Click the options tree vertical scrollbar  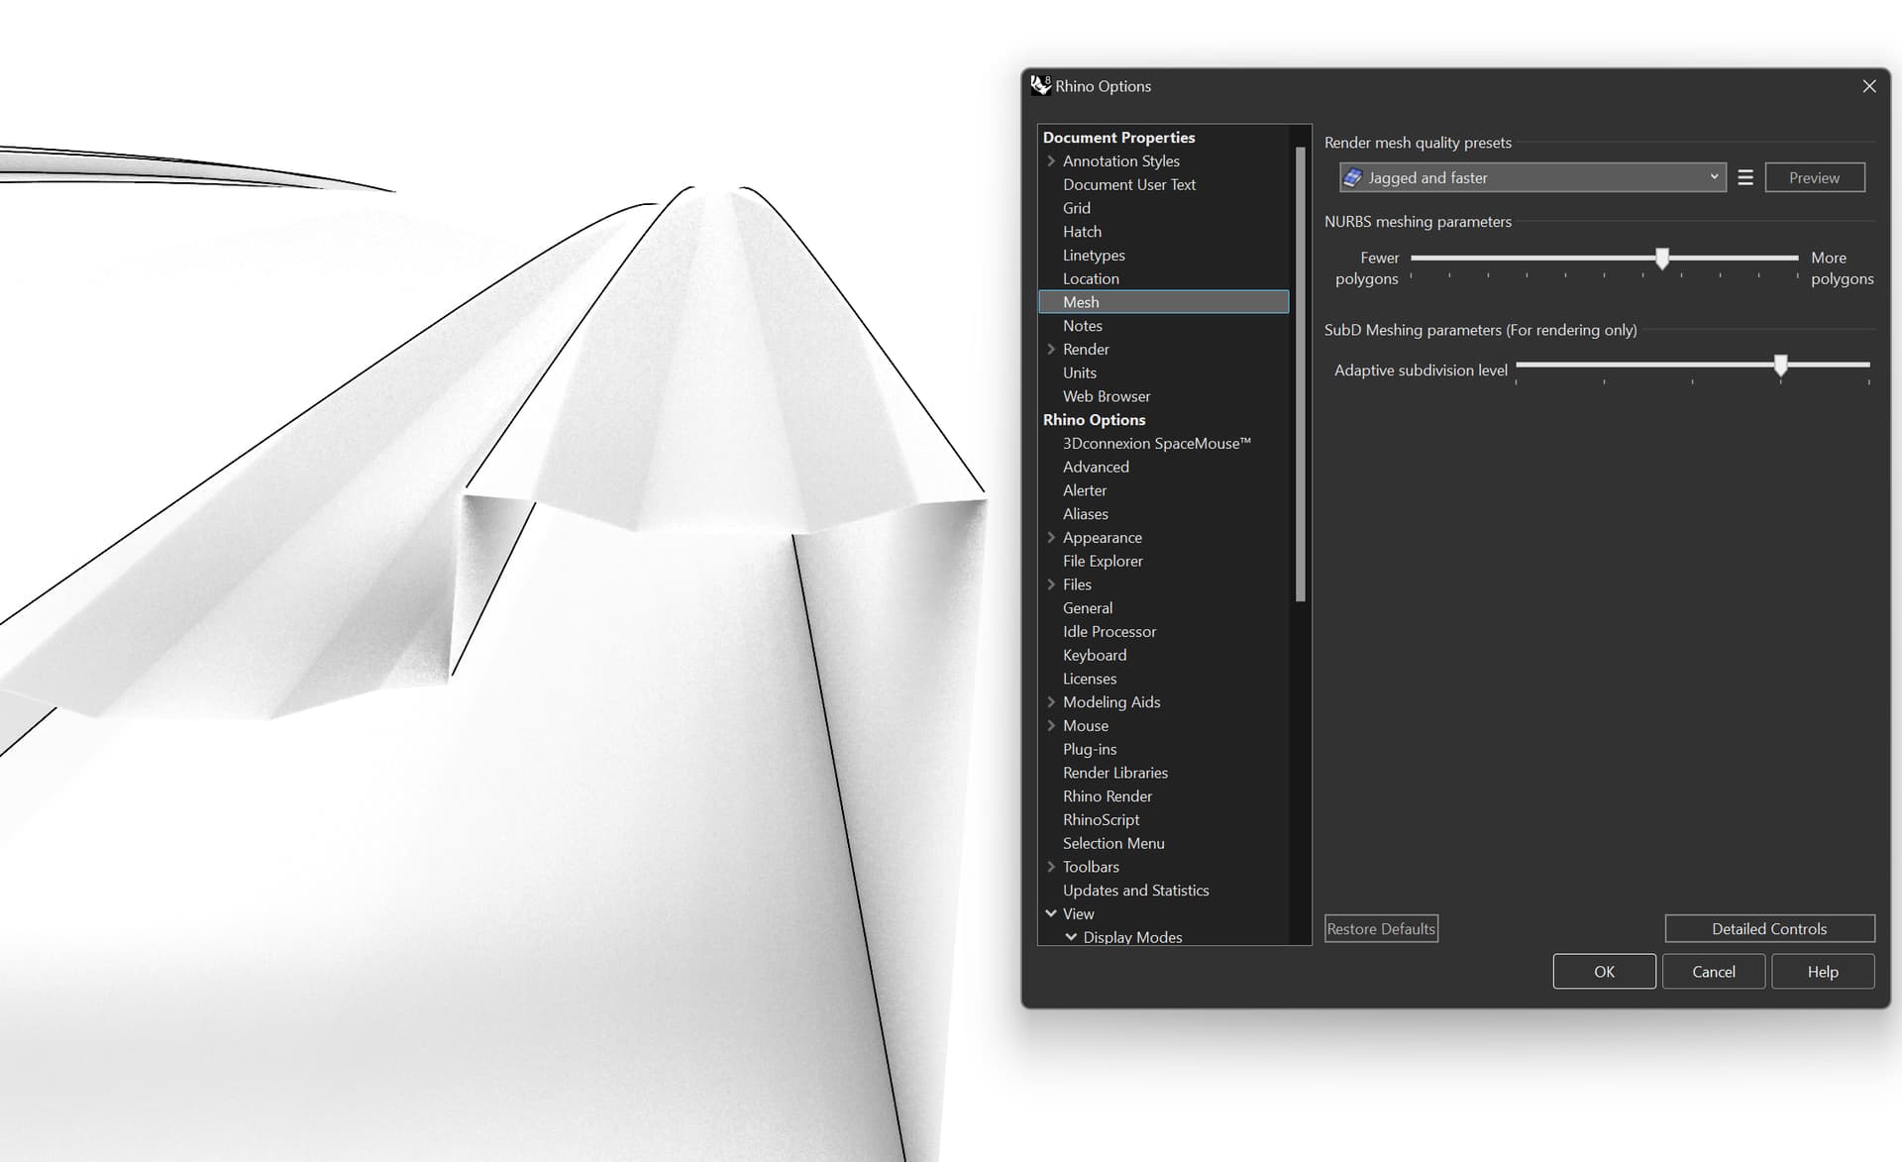click(x=1300, y=376)
